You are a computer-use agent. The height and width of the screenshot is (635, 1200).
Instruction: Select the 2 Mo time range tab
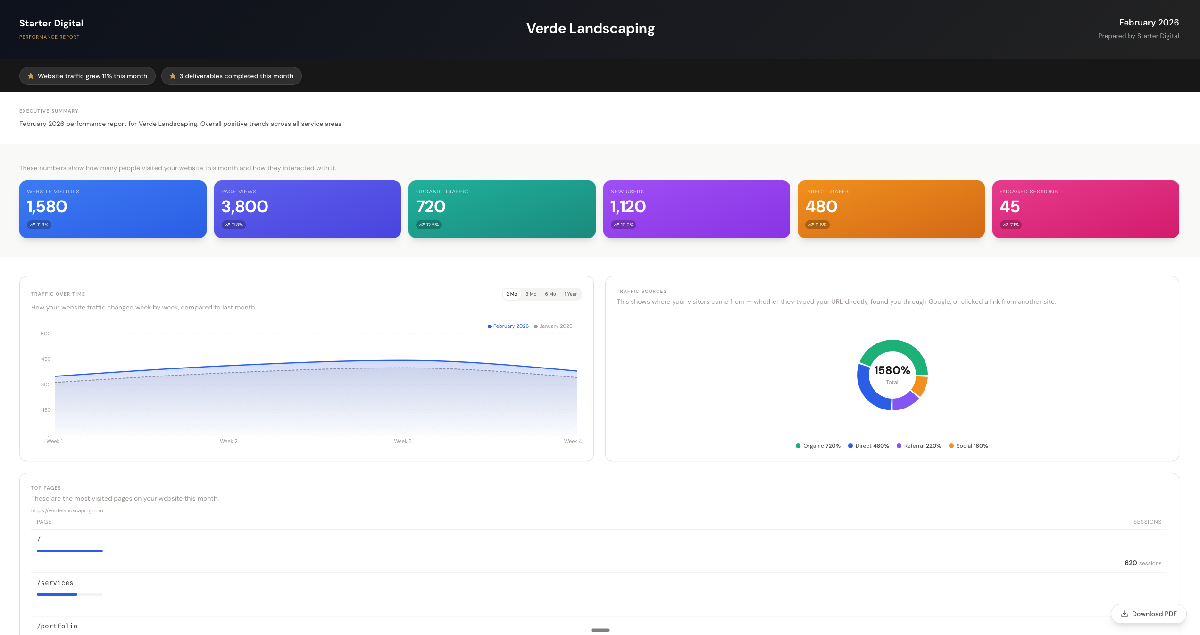tap(512, 294)
